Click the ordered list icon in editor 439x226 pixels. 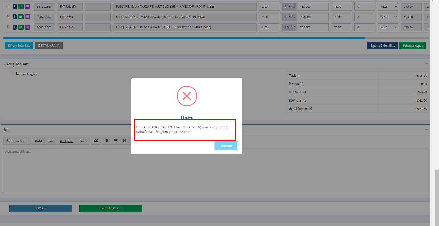[x=116, y=141]
